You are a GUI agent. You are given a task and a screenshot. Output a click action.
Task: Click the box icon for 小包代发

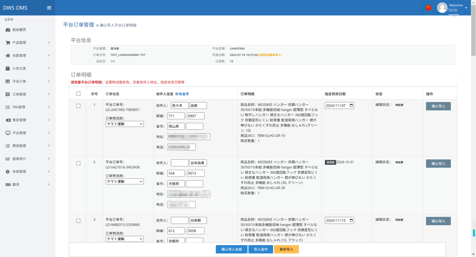tap(8, 68)
